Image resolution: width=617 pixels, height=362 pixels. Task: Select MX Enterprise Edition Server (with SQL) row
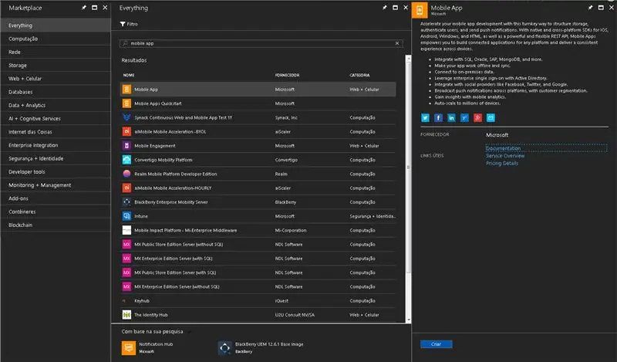(258, 259)
